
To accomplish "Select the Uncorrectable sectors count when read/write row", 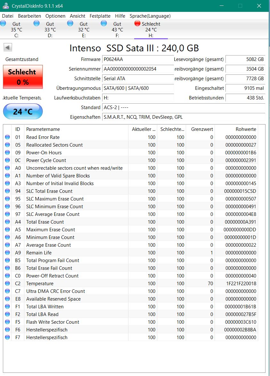I will pos(131,168).
